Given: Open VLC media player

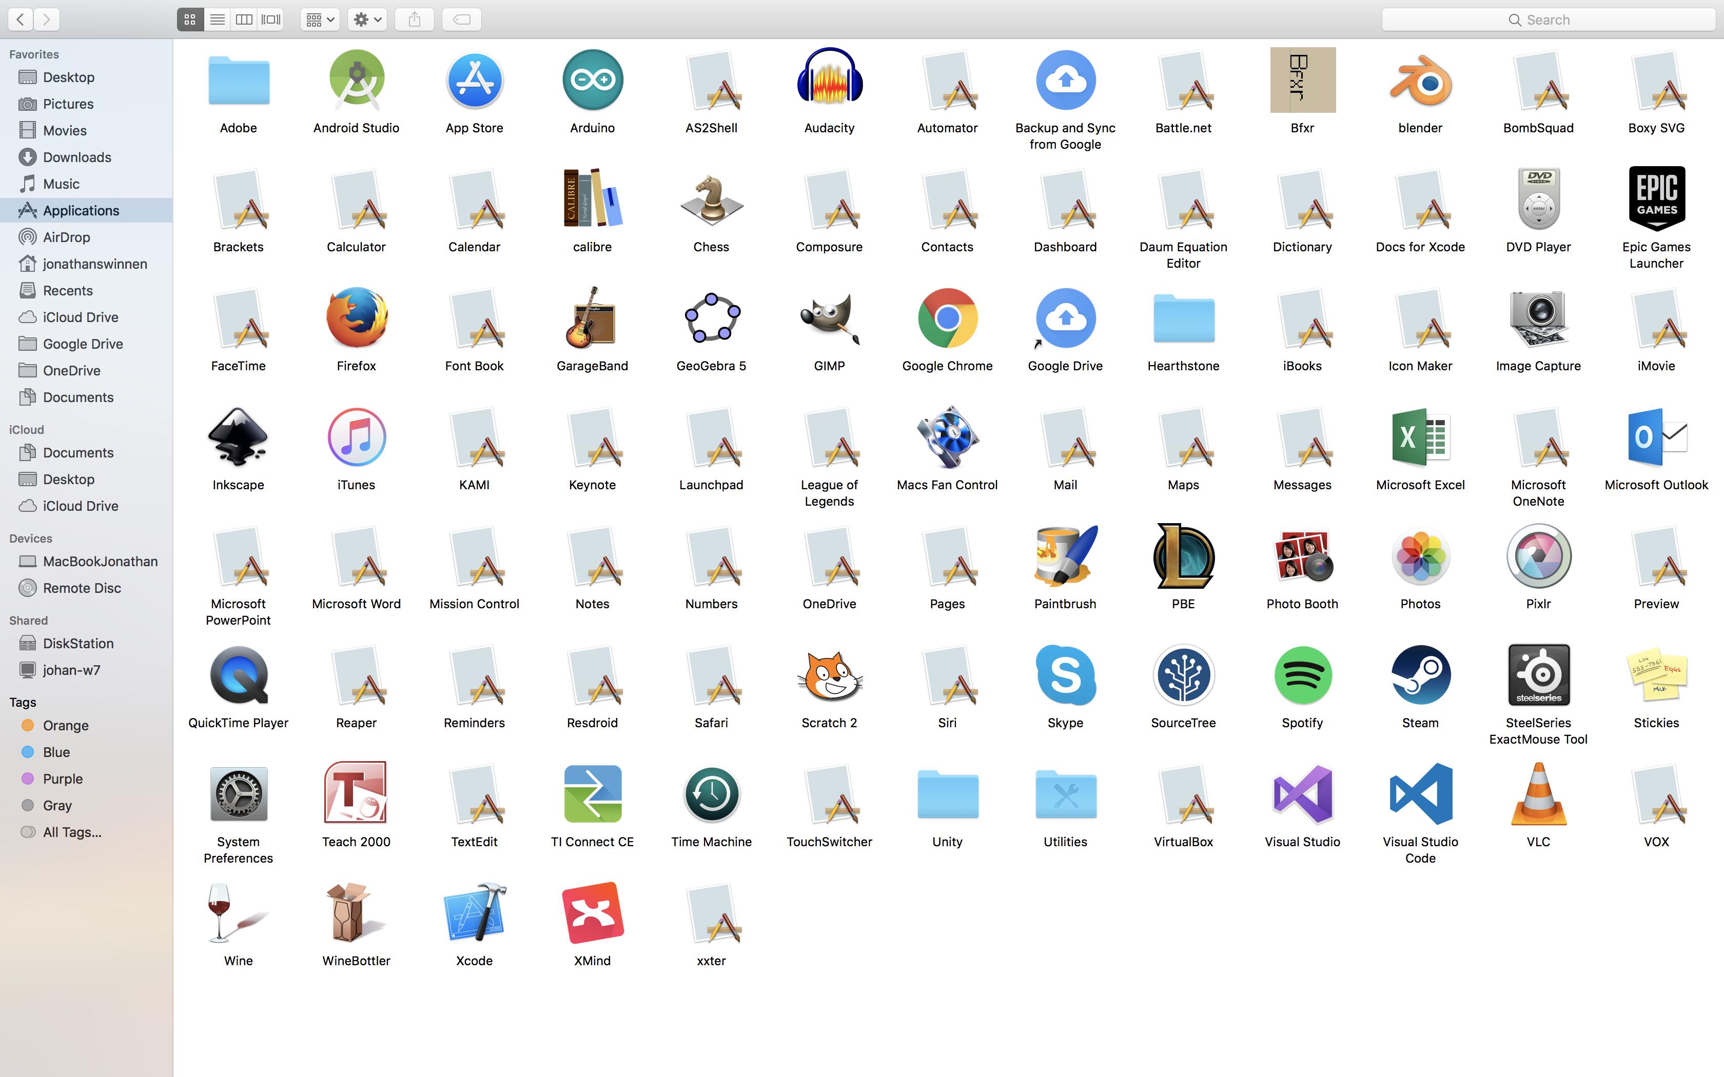Looking at the screenshot, I should click(x=1538, y=794).
